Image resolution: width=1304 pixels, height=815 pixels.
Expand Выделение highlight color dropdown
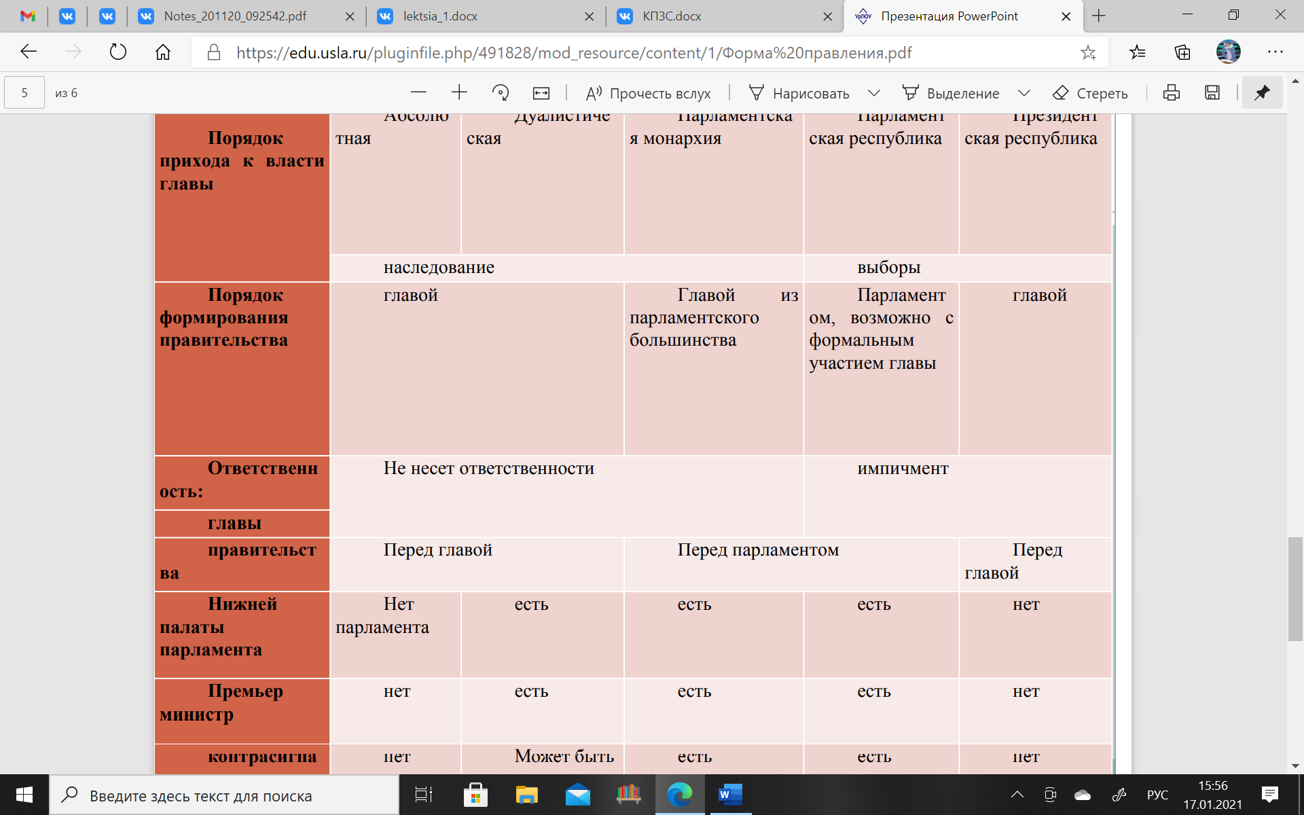1024,93
